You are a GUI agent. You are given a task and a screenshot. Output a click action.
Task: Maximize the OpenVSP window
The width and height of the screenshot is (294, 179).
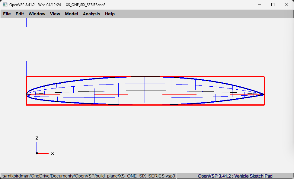click(x=273, y=5)
